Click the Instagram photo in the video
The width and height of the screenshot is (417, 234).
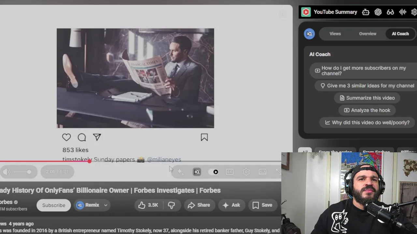point(135,78)
